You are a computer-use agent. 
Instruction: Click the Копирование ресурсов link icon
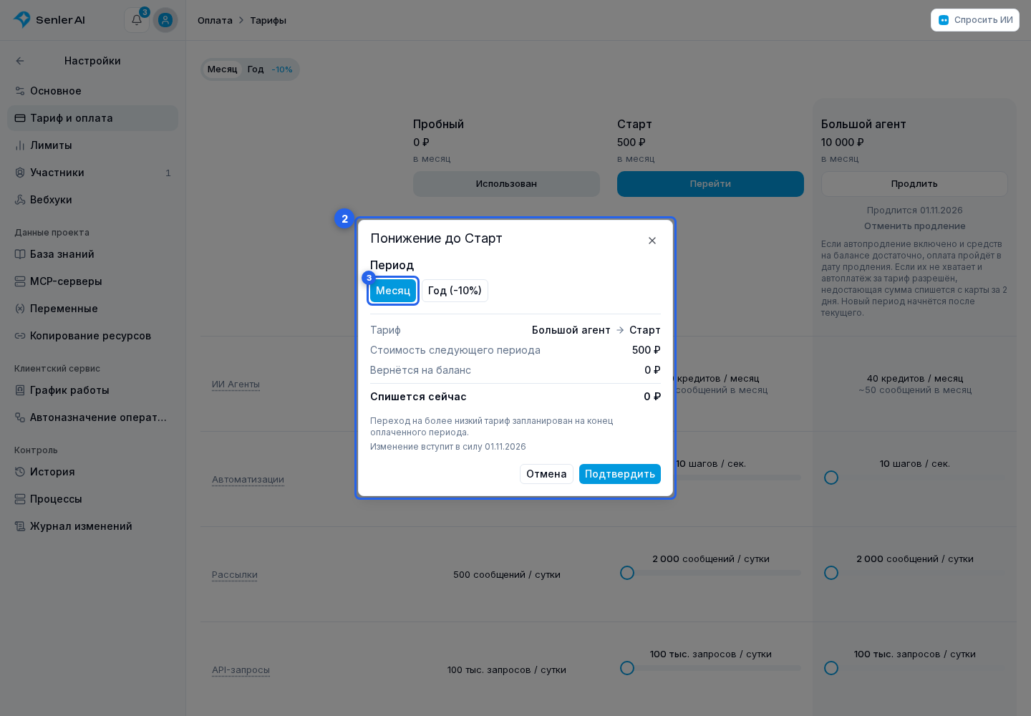click(x=20, y=336)
